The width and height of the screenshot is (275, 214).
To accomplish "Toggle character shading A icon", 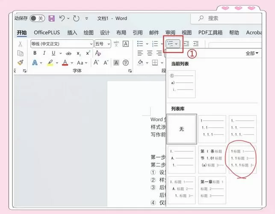I will click(x=116, y=62).
